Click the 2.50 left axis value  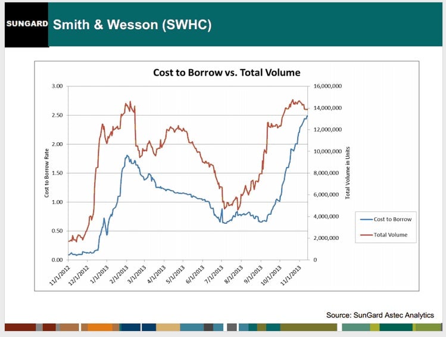coord(57,115)
